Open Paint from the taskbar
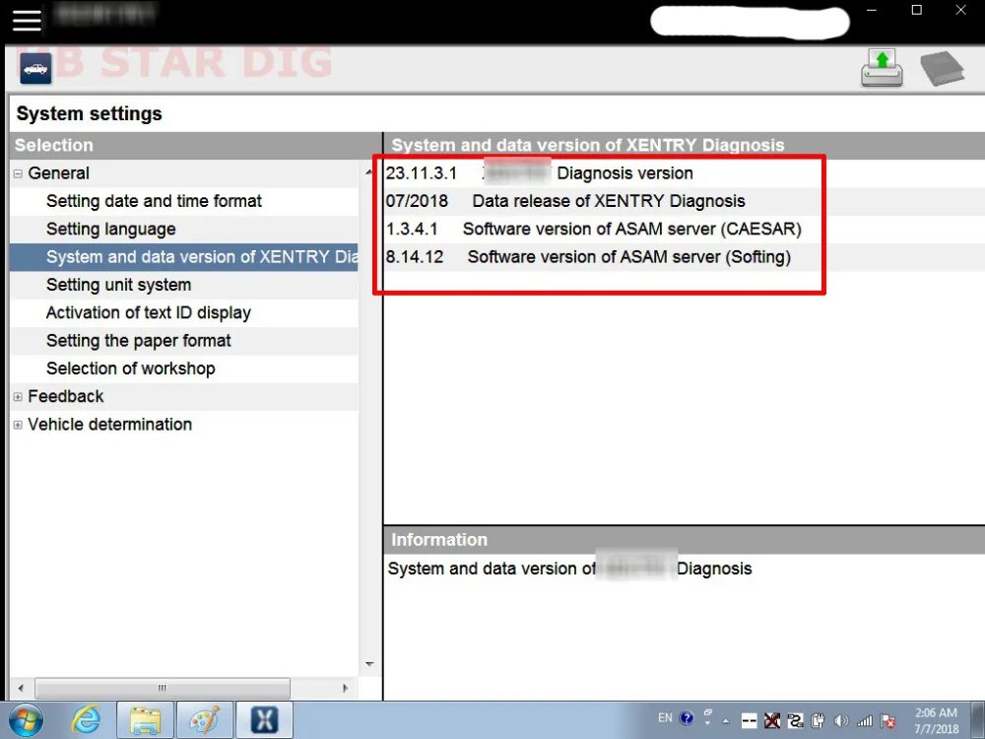 point(205,720)
